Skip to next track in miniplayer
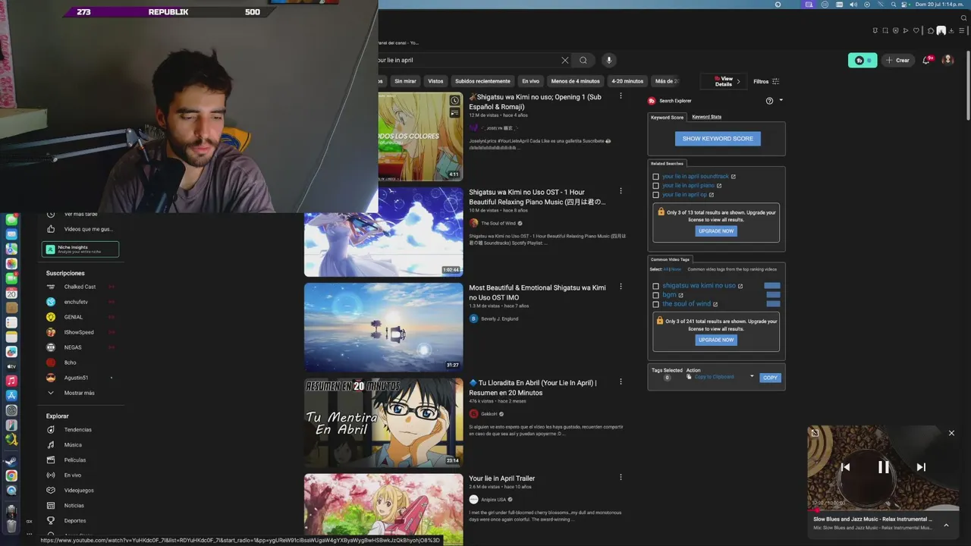This screenshot has width=971, height=546. [x=921, y=467]
